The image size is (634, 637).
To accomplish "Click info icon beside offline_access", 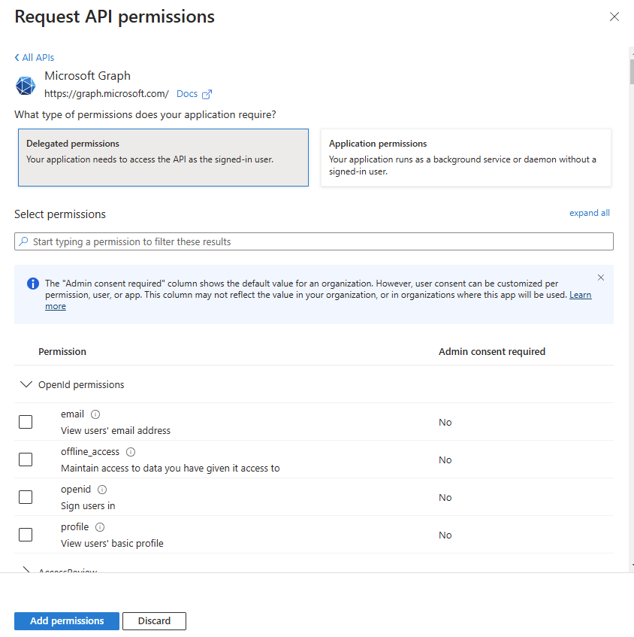I will 131,452.
